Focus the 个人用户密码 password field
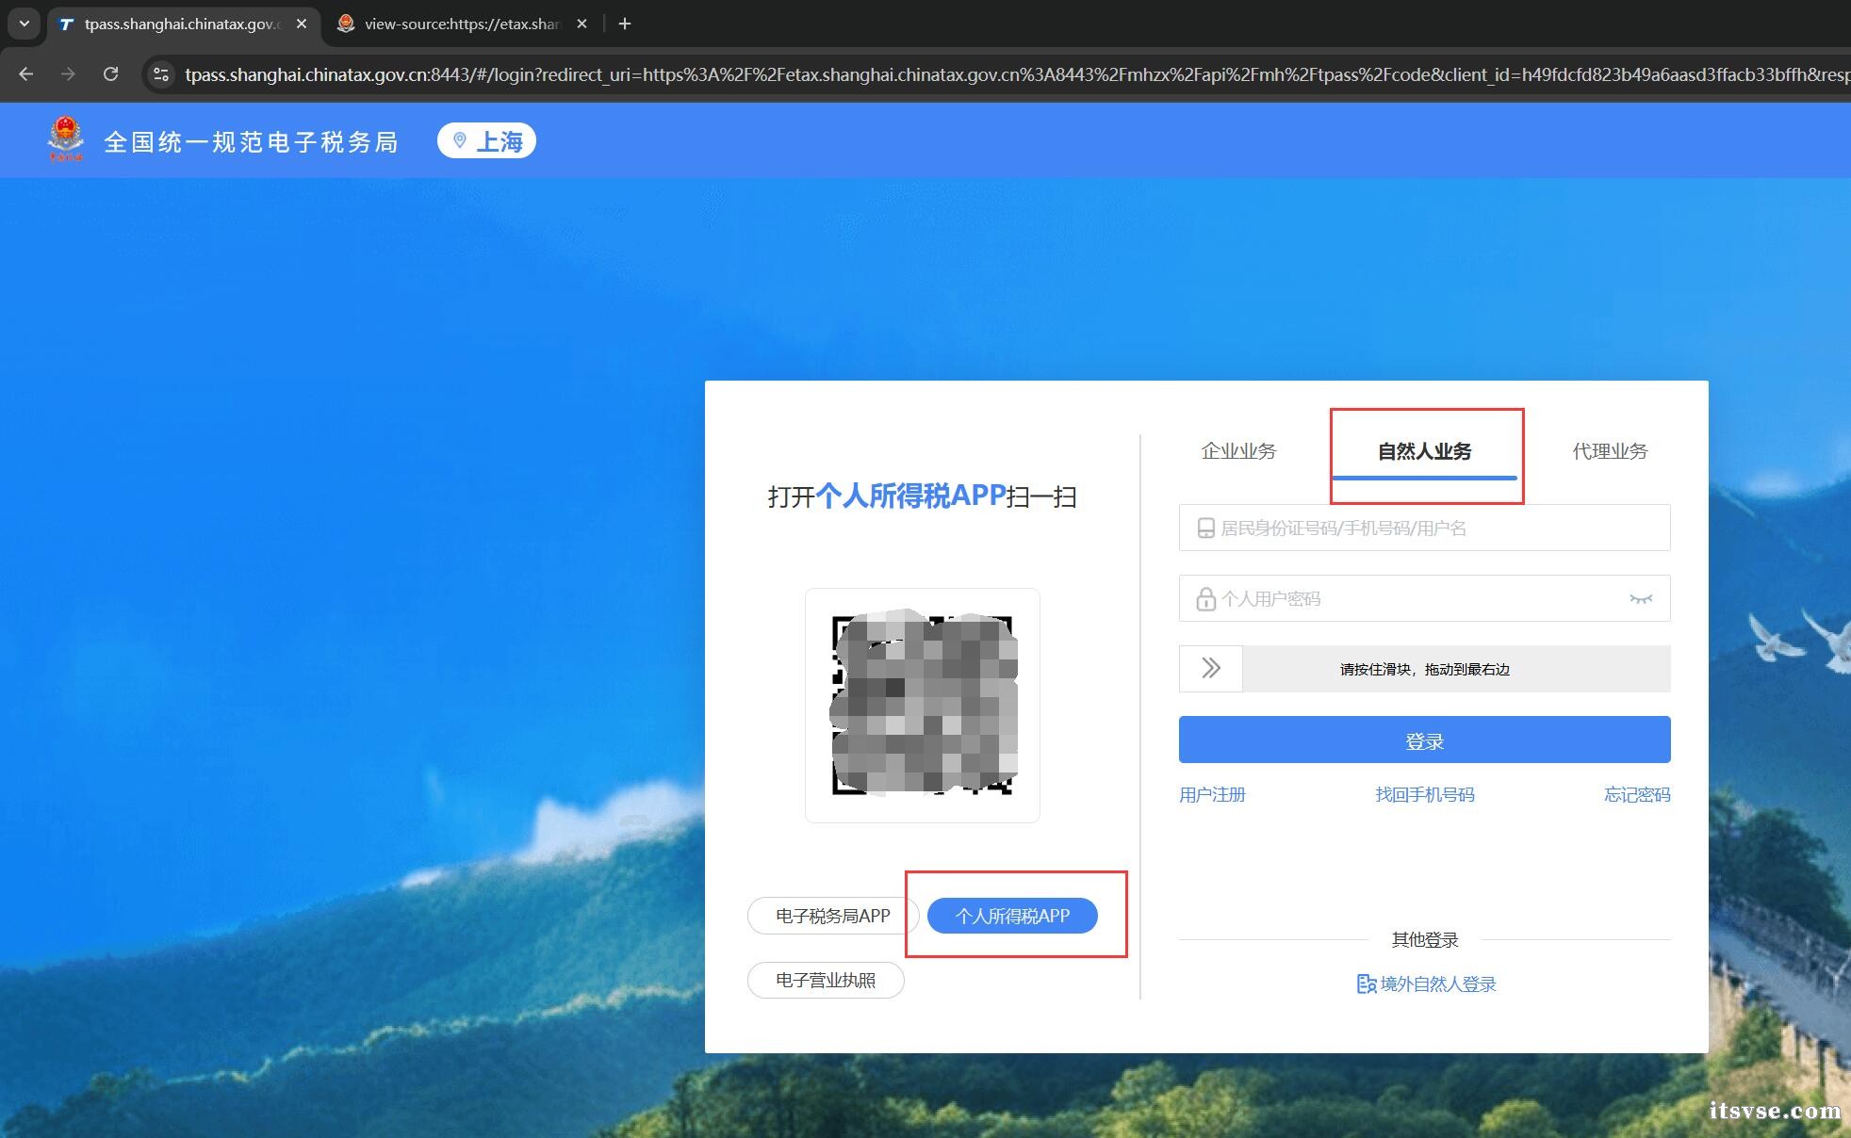The height and width of the screenshot is (1138, 1851). pyautogui.click(x=1424, y=598)
